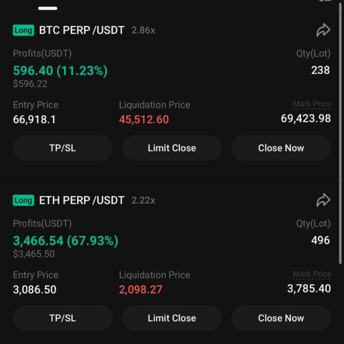The width and height of the screenshot is (344, 344).
Task: Open TP/SL for ETH position
Action: point(63,318)
